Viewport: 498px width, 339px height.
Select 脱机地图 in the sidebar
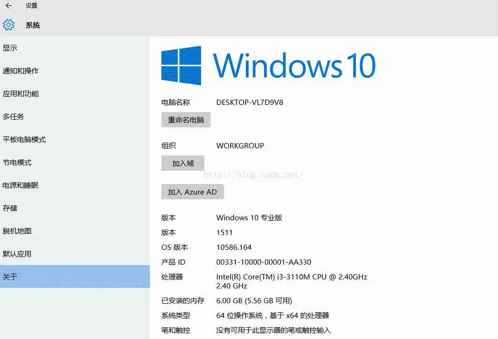(x=17, y=231)
